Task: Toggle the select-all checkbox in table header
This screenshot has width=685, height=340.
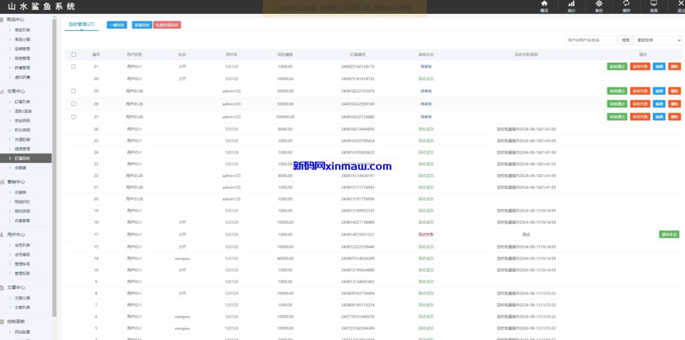Action: coord(74,55)
